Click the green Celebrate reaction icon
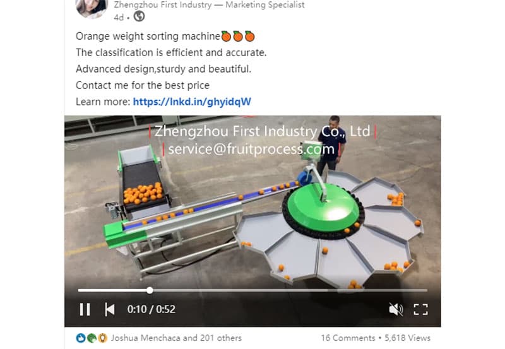This screenshot has height=349, width=505. 92,338
